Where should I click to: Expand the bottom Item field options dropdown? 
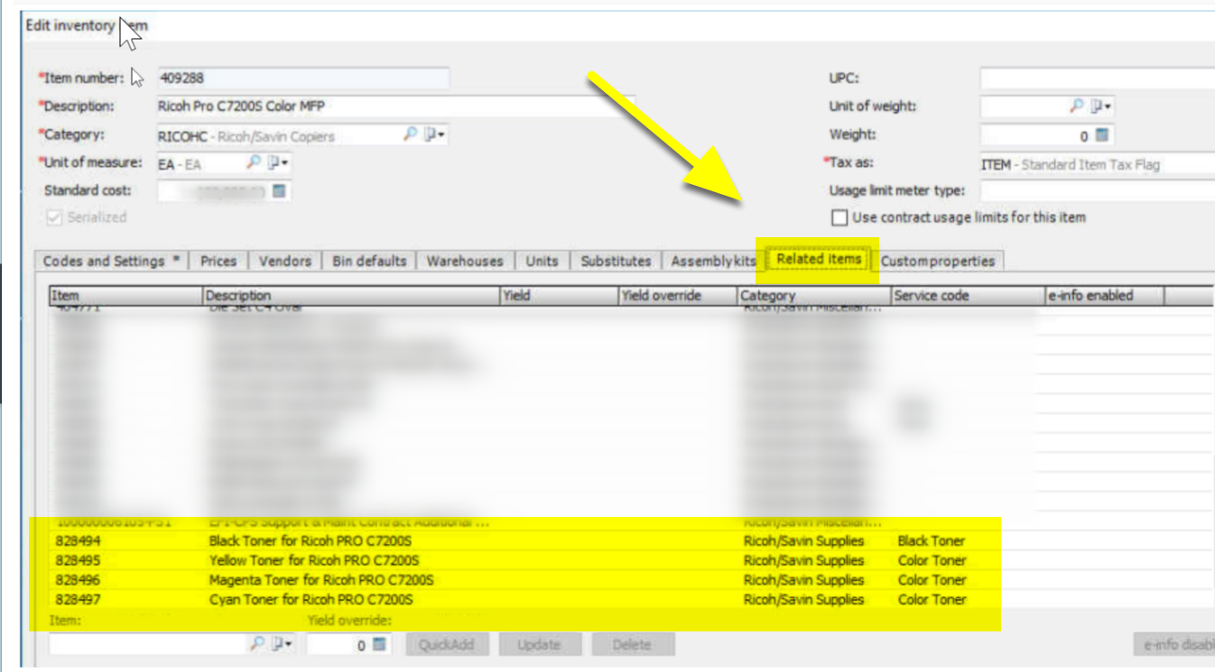point(283,644)
